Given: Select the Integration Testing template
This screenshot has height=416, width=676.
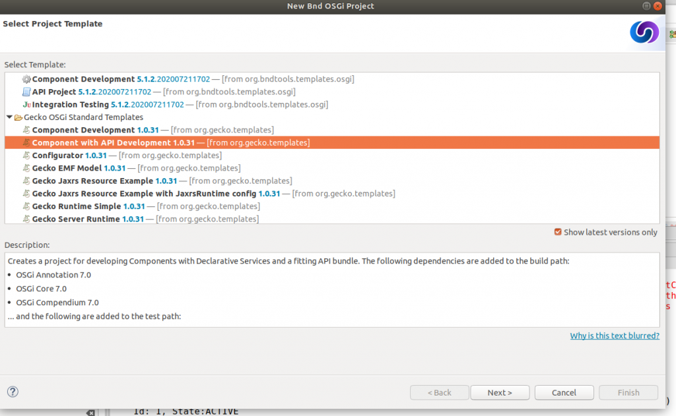Looking at the screenshot, I should (x=332, y=105).
